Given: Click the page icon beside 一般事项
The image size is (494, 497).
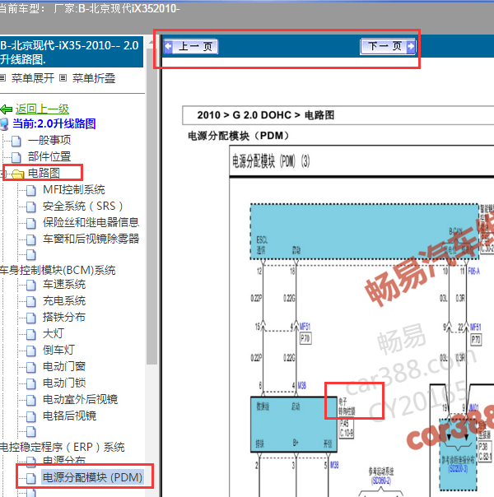Looking at the screenshot, I should 16,141.
